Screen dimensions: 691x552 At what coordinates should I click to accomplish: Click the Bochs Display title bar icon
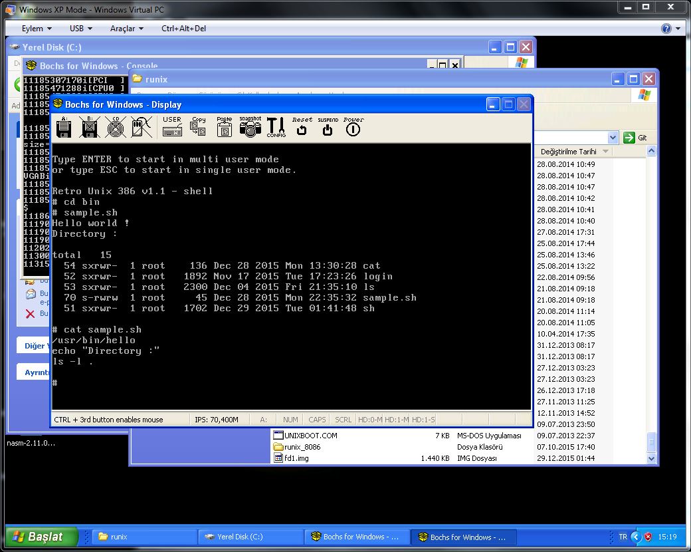(58, 104)
